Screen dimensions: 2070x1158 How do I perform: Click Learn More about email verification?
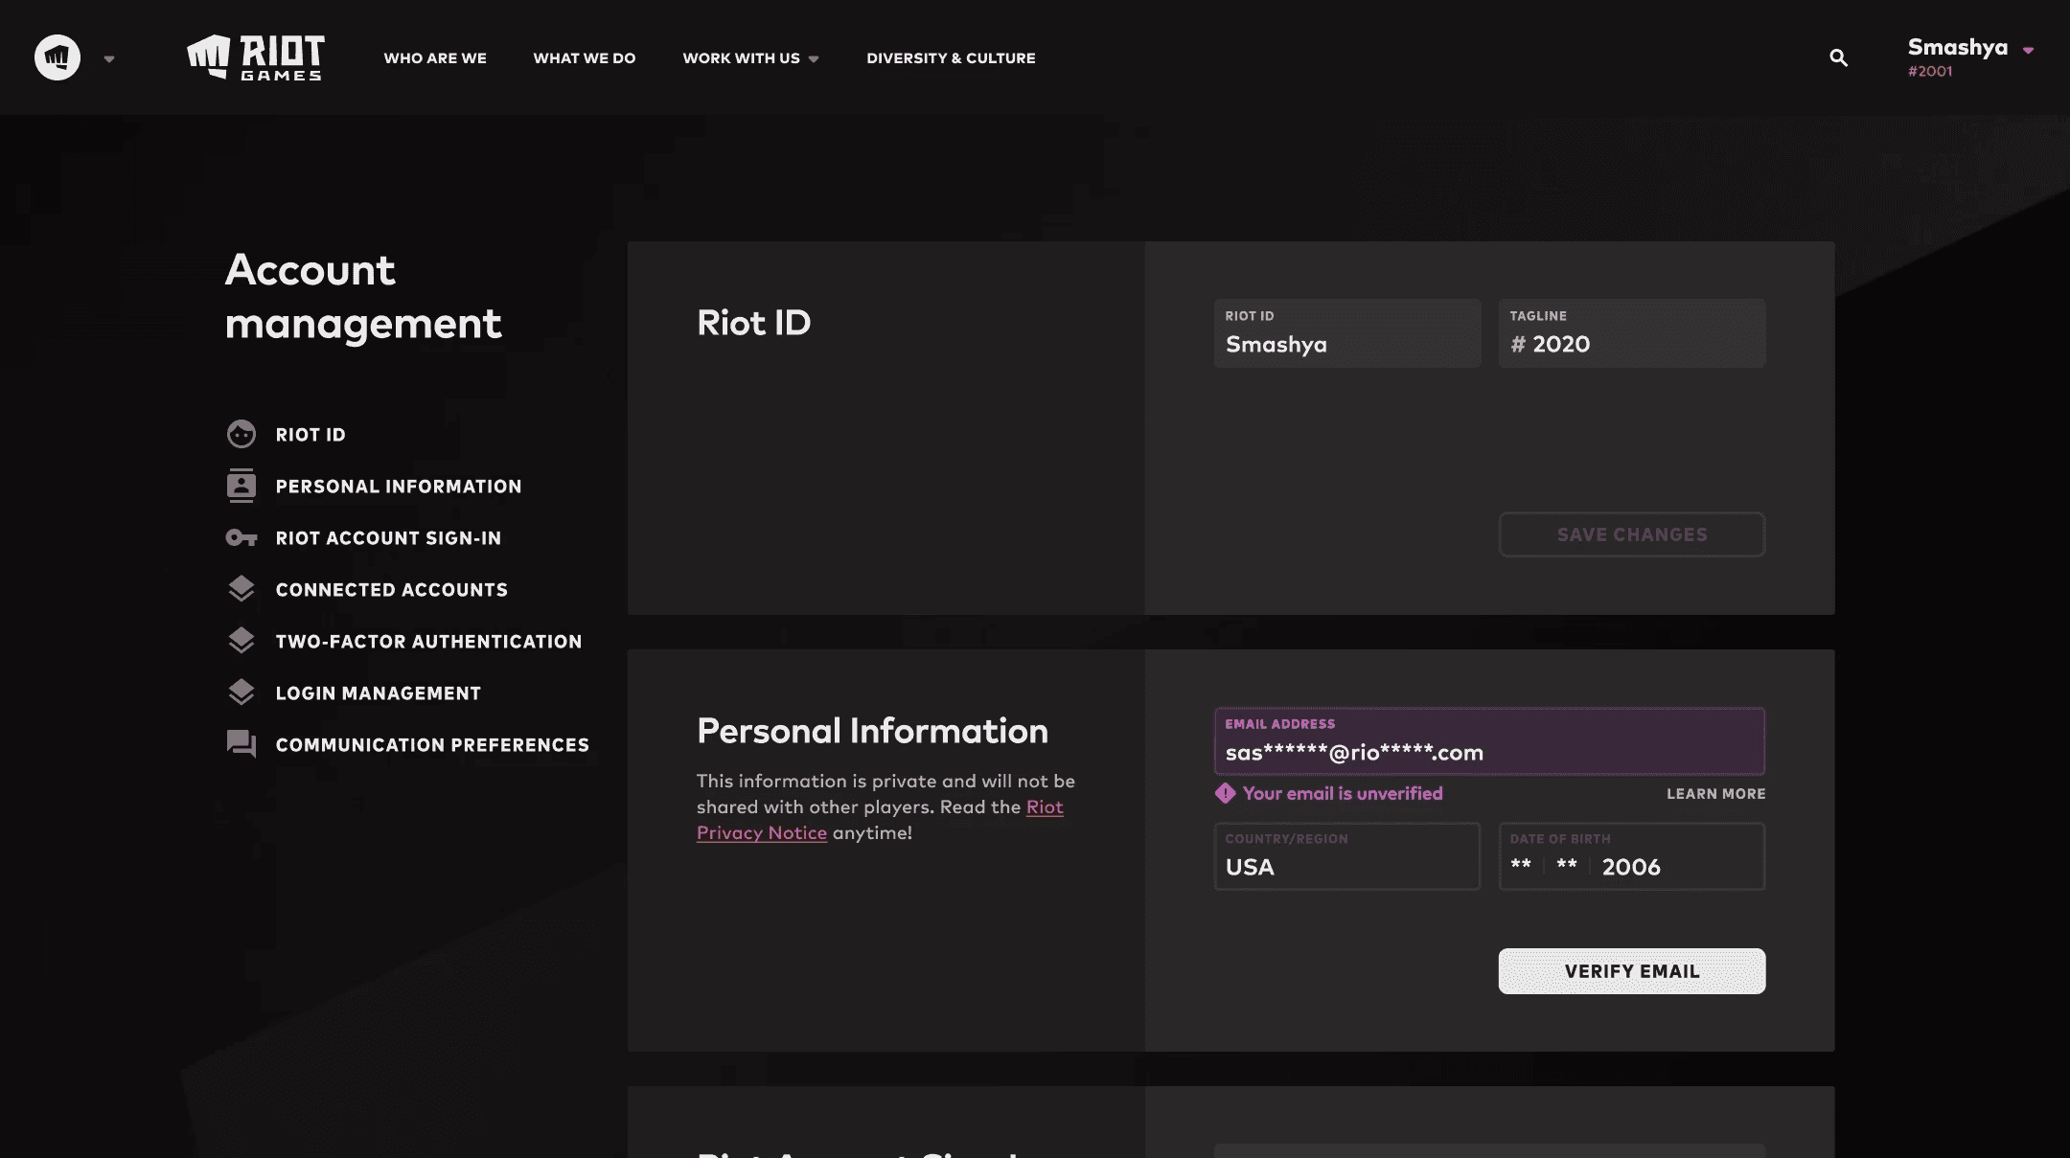1715,794
